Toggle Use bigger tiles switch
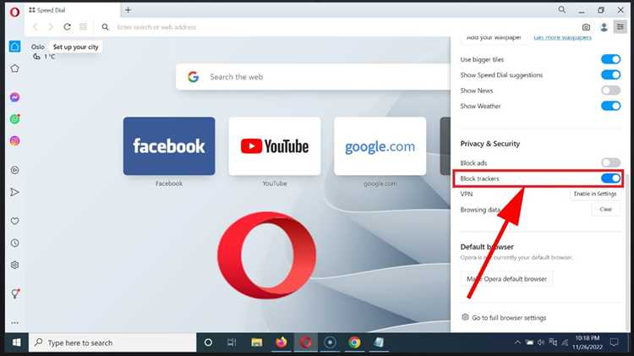 pos(610,59)
